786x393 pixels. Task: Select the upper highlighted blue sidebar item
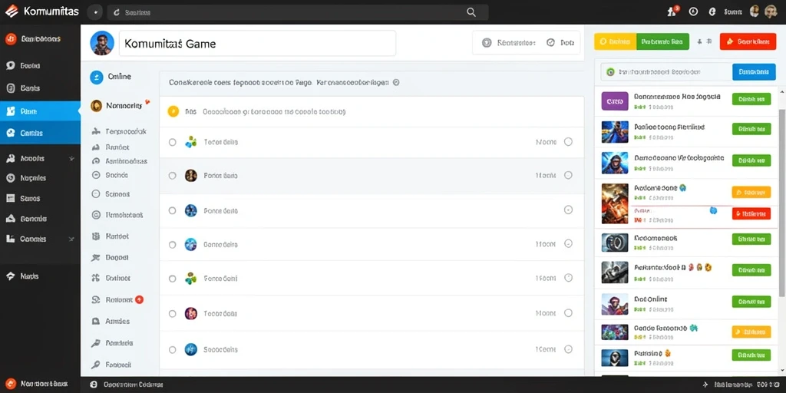[x=40, y=111]
